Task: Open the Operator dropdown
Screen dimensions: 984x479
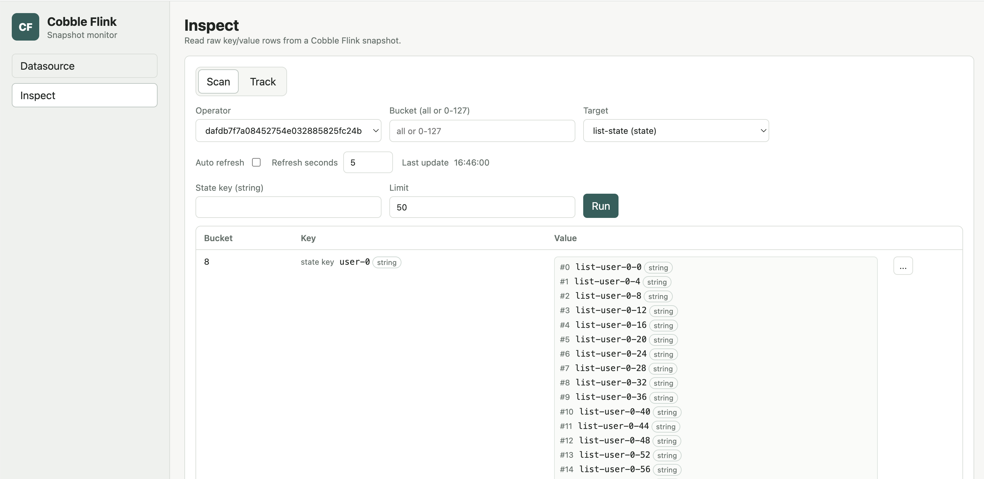Action: [288, 131]
